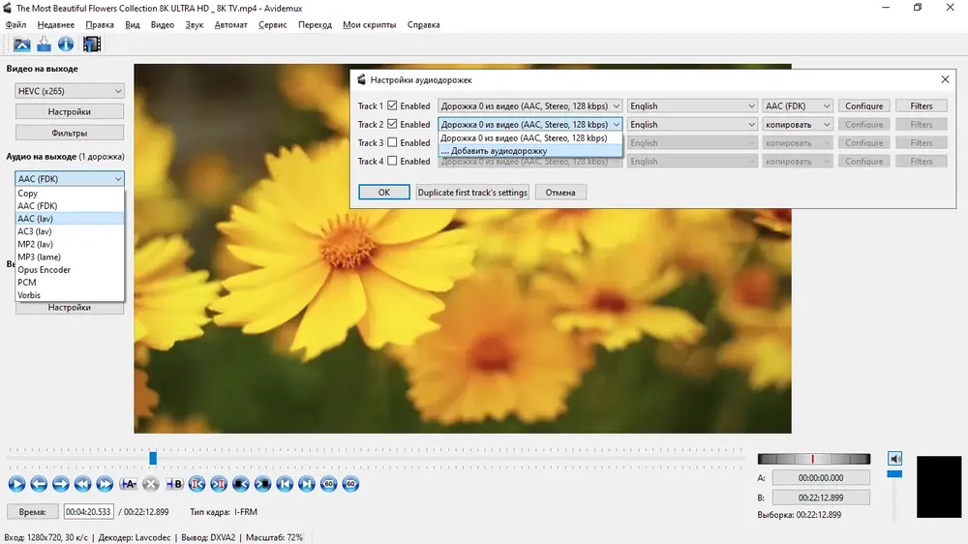Open the Сервис menu
Image resolution: width=968 pixels, height=544 pixels.
click(272, 25)
